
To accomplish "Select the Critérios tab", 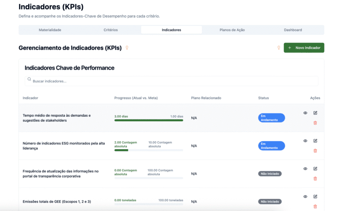I will (111, 30).
